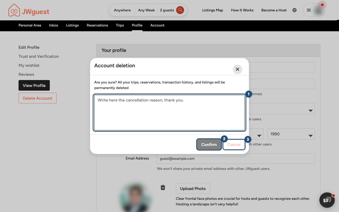
Task: Open the Account tab
Action: tap(157, 25)
